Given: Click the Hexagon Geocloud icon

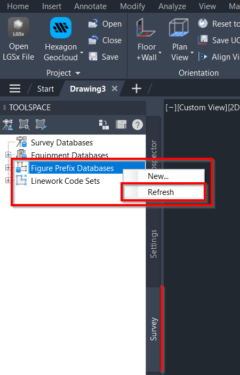Looking at the screenshot, I should point(61,28).
